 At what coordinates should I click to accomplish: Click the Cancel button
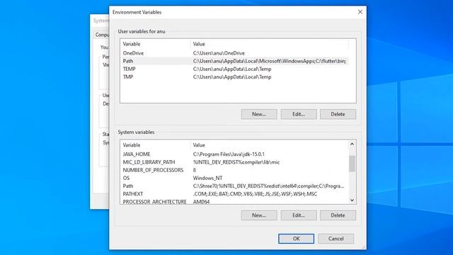[336, 239]
